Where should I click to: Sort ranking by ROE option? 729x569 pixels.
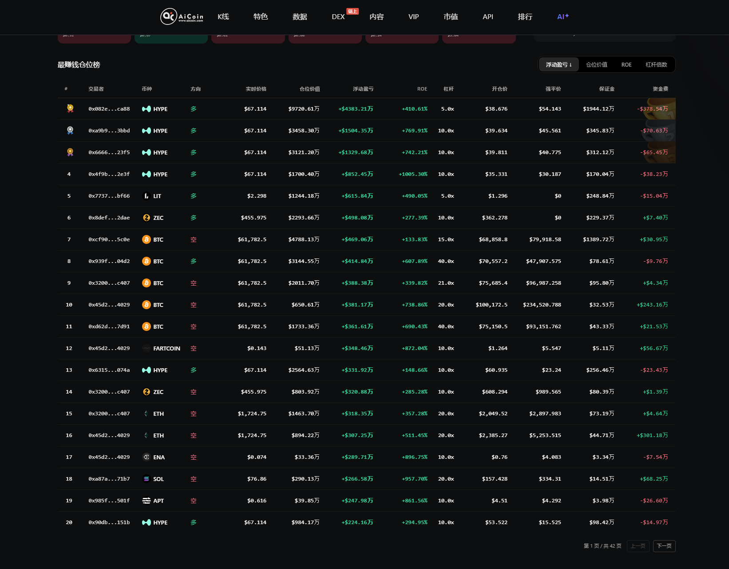[x=626, y=64]
